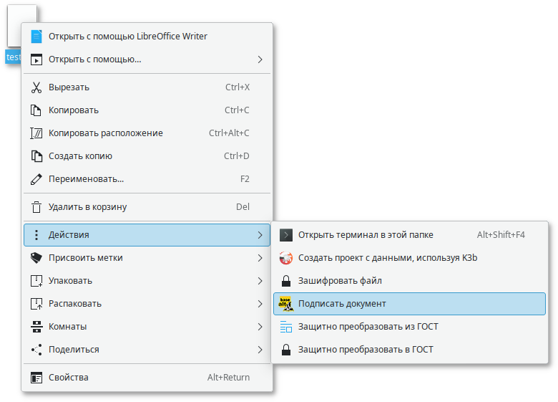Choose Открыть терминал в этой папке

pyautogui.click(x=409, y=235)
